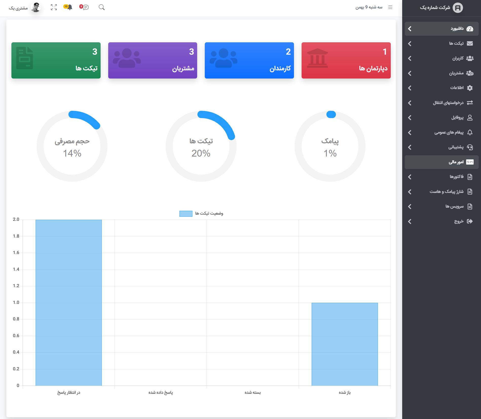The height and width of the screenshot is (419, 481).
Task: Click the company logo icon in sidebar header
Action: pos(458,8)
